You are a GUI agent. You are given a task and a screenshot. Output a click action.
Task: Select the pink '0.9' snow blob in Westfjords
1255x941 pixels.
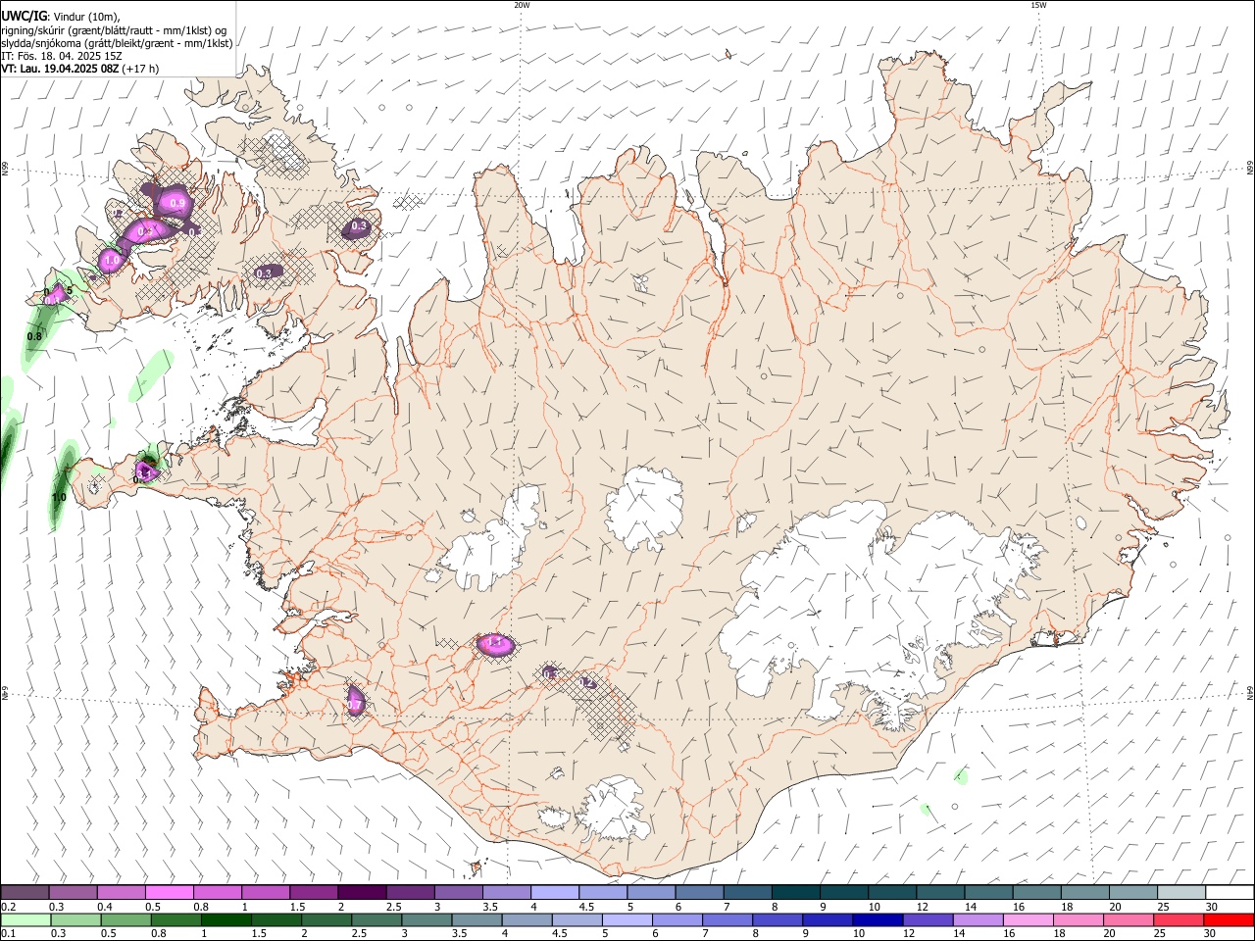(176, 203)
